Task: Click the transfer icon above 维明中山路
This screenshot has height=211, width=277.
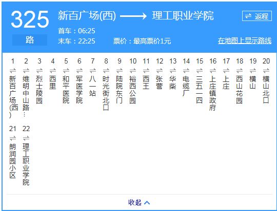Action: (26, 71)
